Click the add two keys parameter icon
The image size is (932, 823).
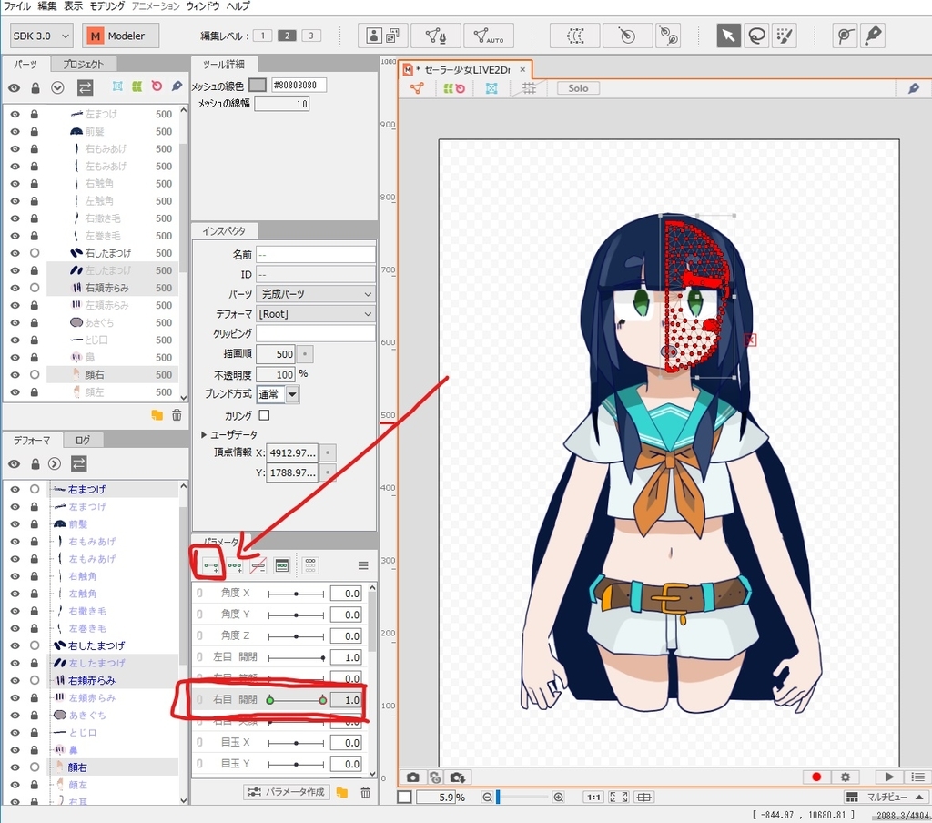pos(210,565)
